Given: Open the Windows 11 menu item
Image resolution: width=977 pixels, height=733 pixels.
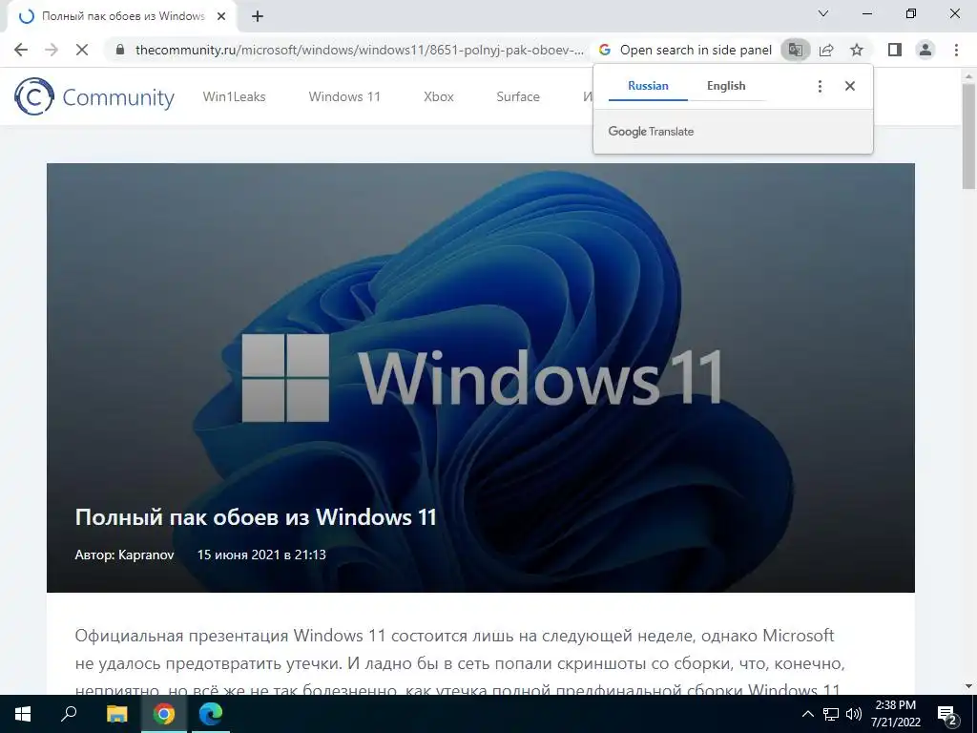Looking at the screenshot, I should pos(344,96).
